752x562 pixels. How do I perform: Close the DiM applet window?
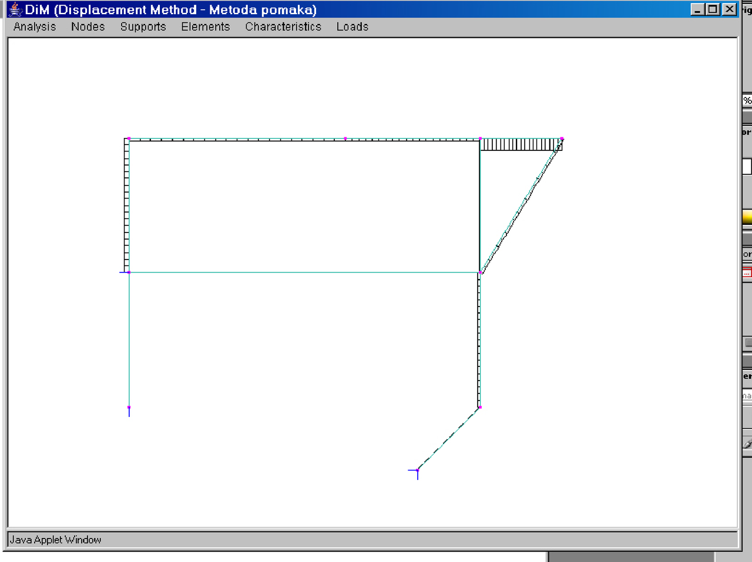(x=729, y=9)
